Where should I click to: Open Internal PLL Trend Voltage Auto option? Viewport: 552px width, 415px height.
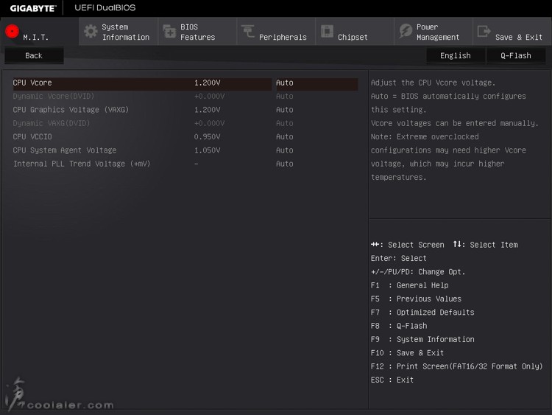284,164
